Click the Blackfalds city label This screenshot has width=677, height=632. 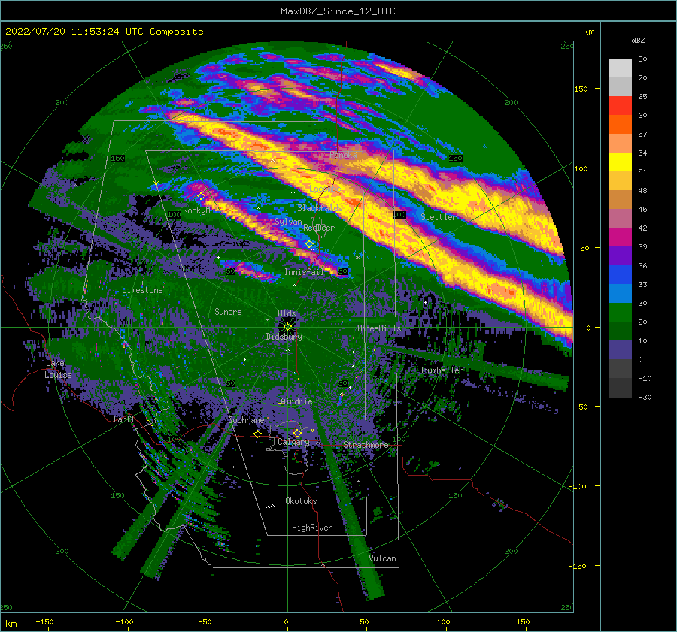tap(320, 208)
